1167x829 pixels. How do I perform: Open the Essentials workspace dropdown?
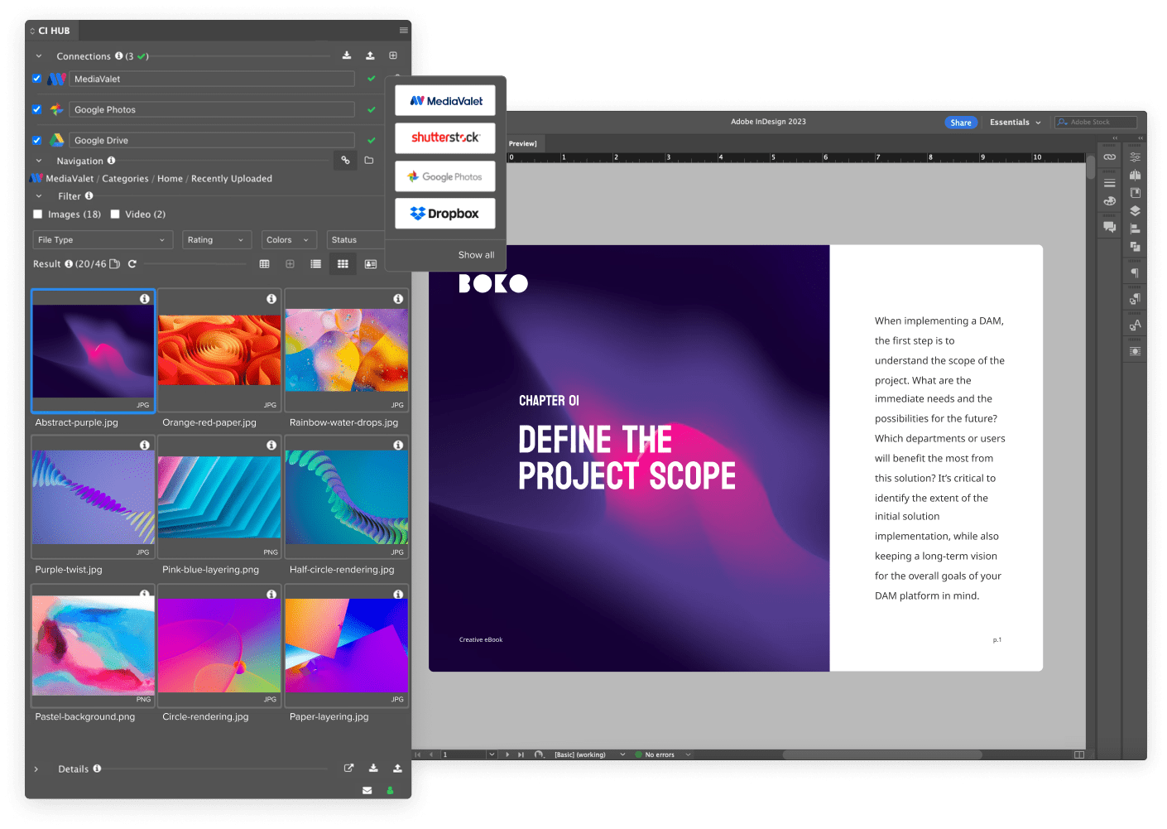[x=1015, y=122]
